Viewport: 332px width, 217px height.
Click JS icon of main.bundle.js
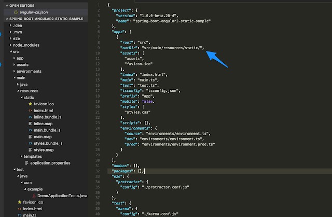(x=30, y=130)
